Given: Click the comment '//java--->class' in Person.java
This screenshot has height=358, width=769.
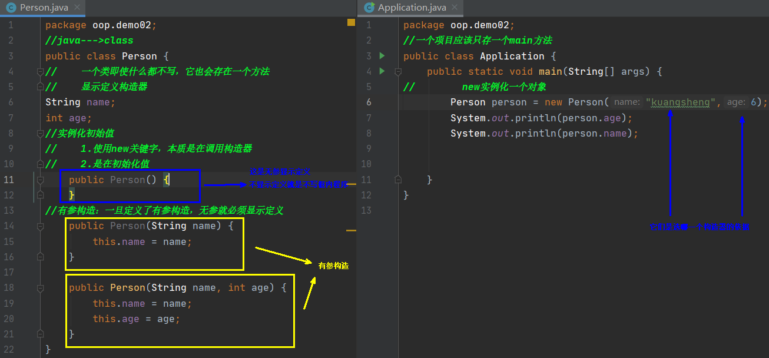Looking at the screenshot, I should tap(90, 41).
